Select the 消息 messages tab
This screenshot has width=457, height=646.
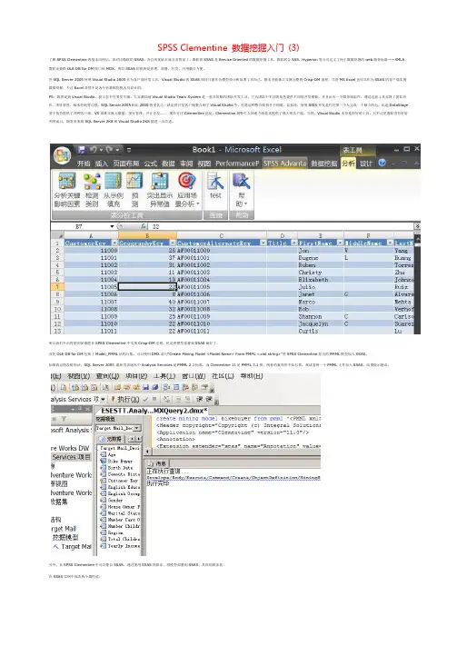coord(158,463)
